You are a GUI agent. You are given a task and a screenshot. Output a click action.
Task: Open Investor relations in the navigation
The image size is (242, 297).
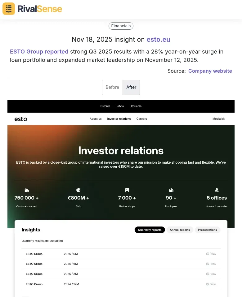(119, 119)
